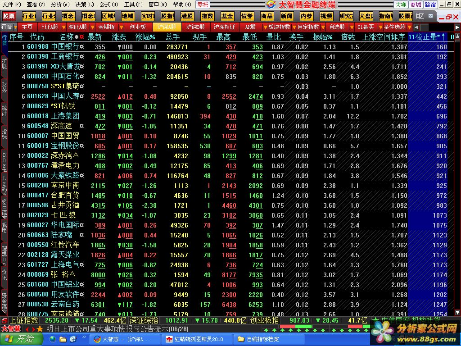The width and height of the screenshot is (461, 346).
Task: Open the 公式 menu
Action: pyautogui.click(x=109, y=5)
